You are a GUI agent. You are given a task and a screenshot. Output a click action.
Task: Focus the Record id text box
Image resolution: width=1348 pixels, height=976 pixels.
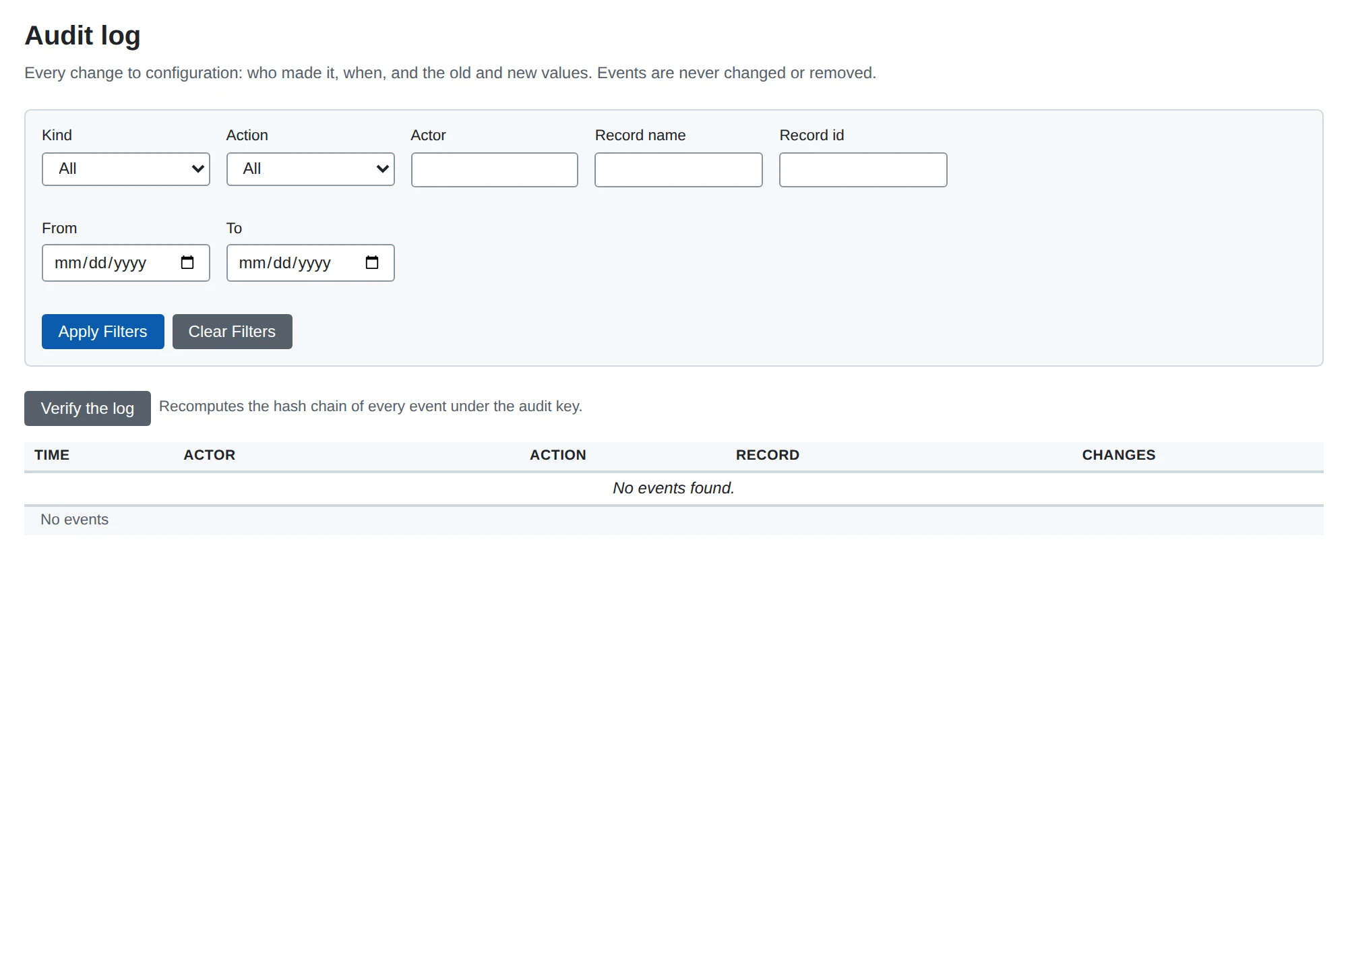click(863, 170)
